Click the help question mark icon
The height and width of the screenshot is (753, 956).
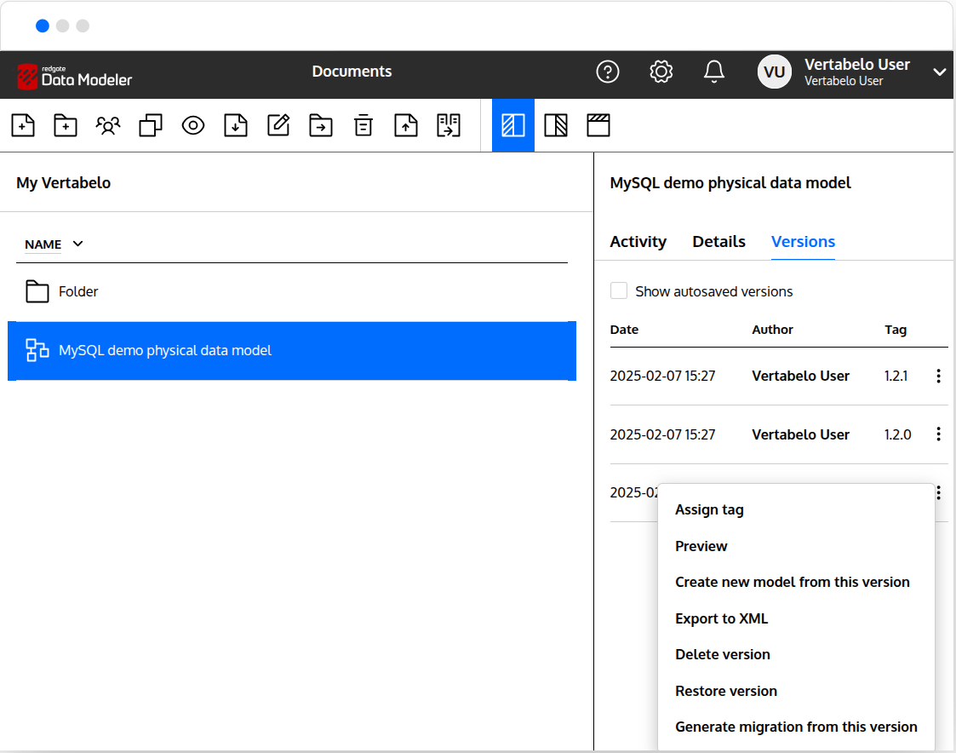(608, 72)
